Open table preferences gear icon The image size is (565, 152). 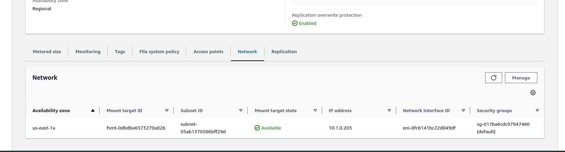(533, 93)
